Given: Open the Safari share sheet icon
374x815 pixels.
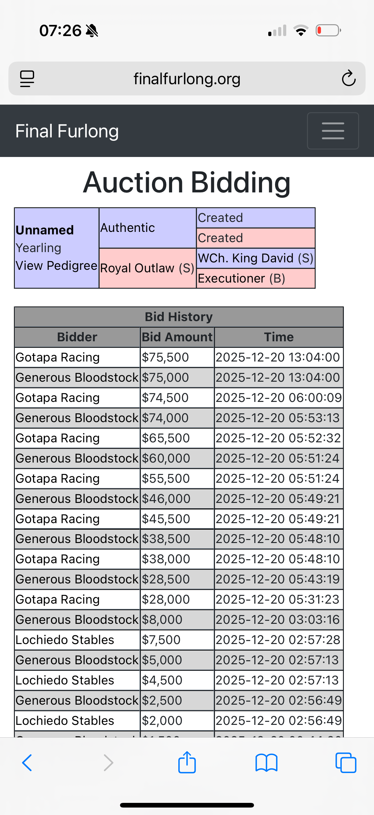Looking at the screenshot, I should coord(187,762).
